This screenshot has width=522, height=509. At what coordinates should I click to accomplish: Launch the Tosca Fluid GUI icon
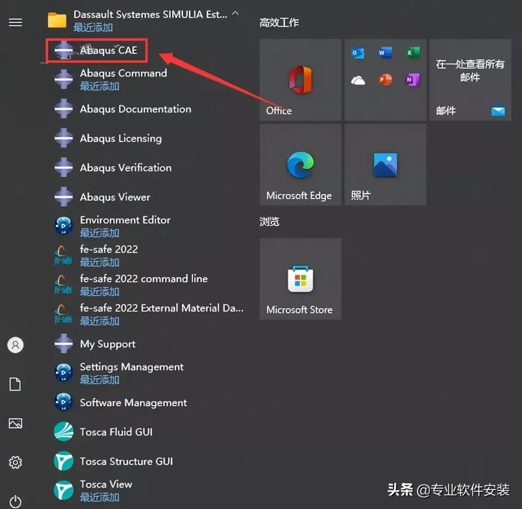(x=63, y=432)
